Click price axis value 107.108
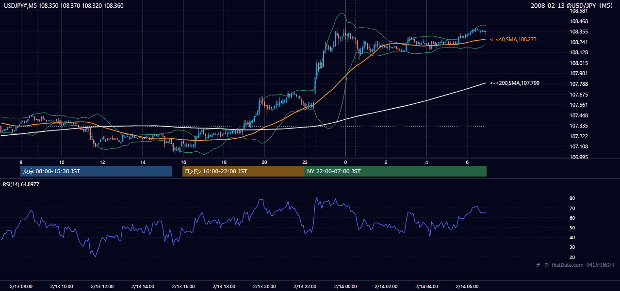This screenshot has width=620, height=291. [579, 146]
